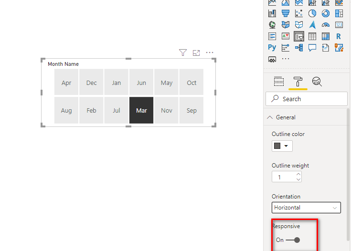Select Jun in the slicer
Image resolution: width=351 pixels, height=251 pixels.
(x=141, y=83)
